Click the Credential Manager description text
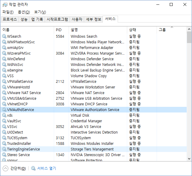 pos(86,121)
